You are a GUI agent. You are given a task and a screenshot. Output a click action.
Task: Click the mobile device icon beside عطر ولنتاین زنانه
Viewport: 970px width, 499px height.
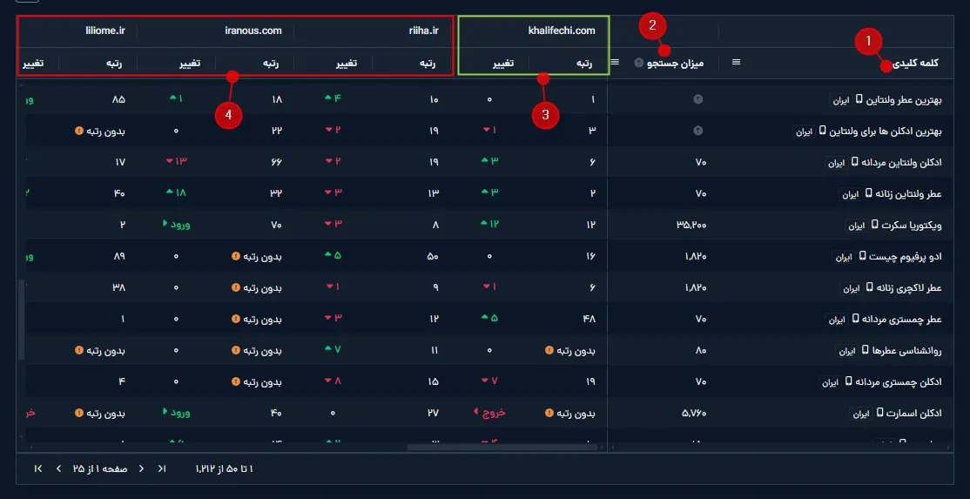[869, 193]
